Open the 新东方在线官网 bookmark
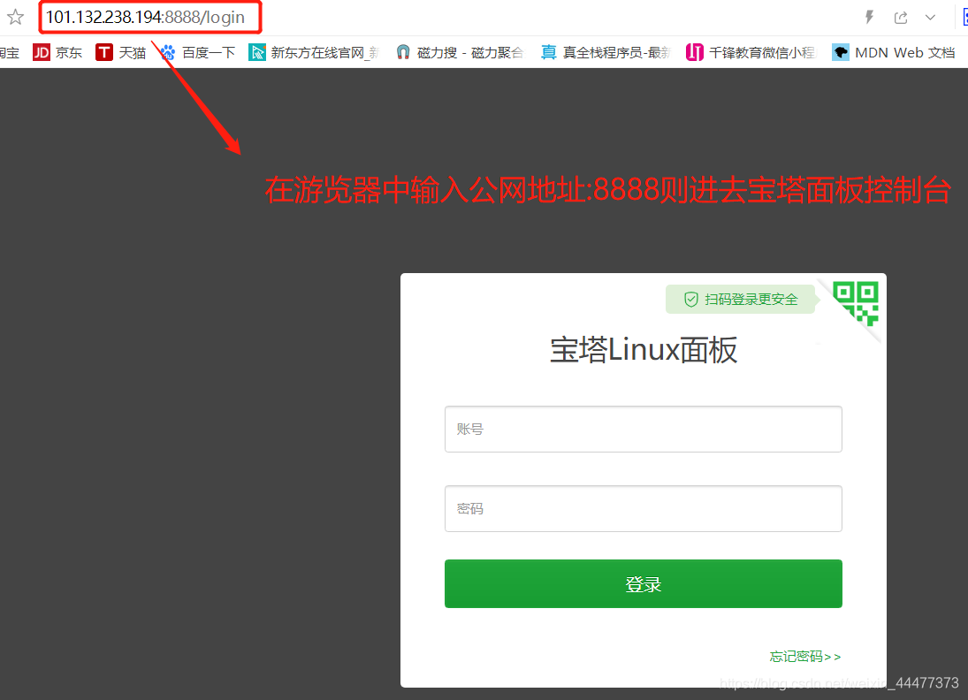Viewport: 968px width, 700px height. tap(314, 52)
